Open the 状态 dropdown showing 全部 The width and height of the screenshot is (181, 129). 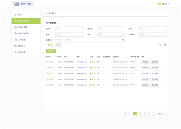pyautogui.click(x=111, y=34)
